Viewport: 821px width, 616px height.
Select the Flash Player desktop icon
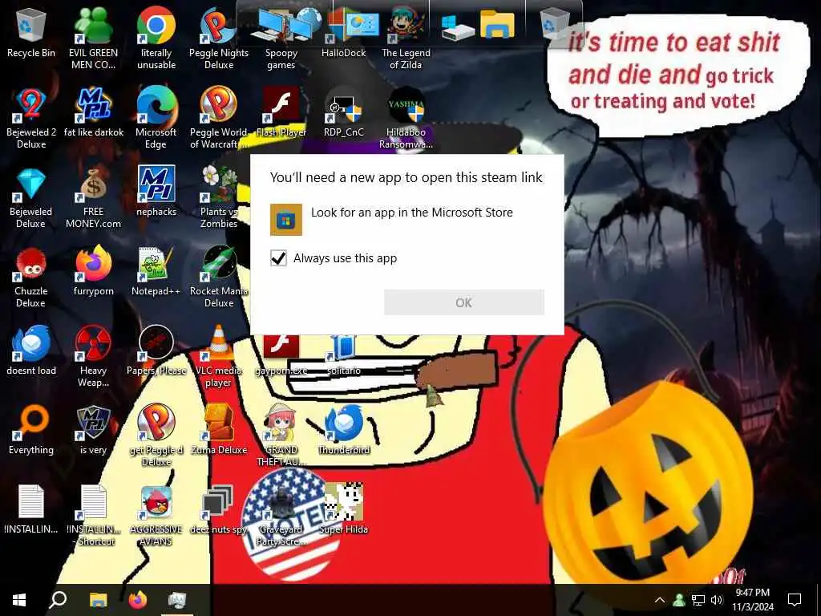[281, 104]
